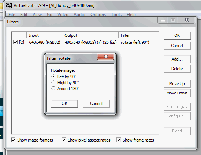Select the Left by 90° radio option
201x155 pixels.
pyautogui.click(x=53, y=77)
